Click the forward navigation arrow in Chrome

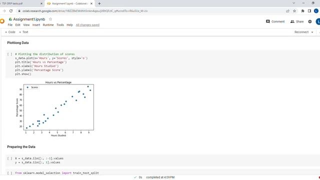point(4,11)
